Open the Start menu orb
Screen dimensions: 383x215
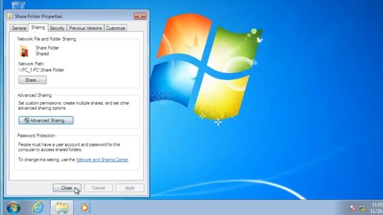pos(13,208)
